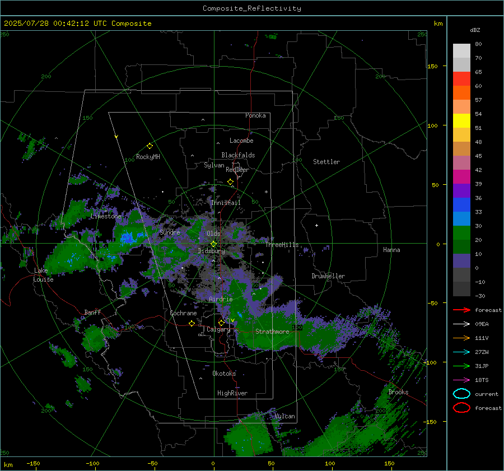
Task: Click the km unit label at top right
Action: click(438, 24)
